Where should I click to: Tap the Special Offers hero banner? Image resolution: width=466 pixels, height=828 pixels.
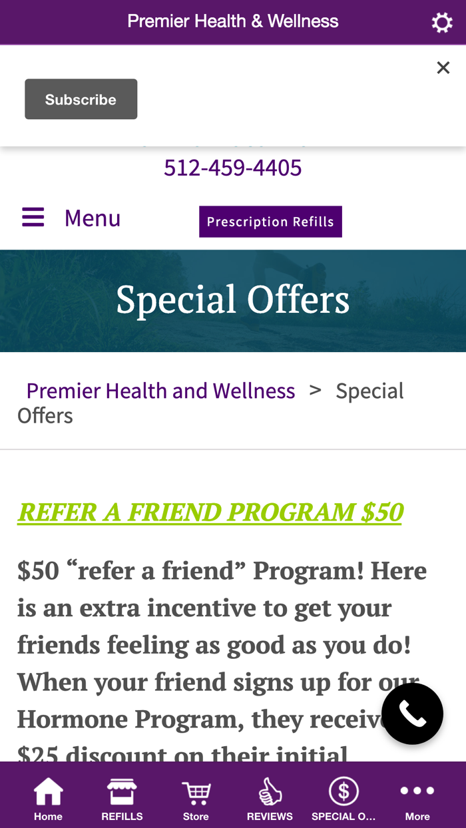(233, 300)
